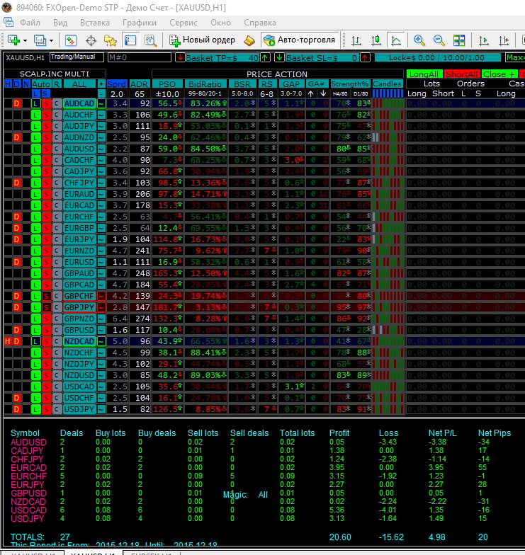Click the Magic: All label in the report

245,495
